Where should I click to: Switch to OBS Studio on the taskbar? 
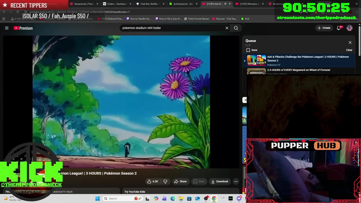tap(206, 198)
